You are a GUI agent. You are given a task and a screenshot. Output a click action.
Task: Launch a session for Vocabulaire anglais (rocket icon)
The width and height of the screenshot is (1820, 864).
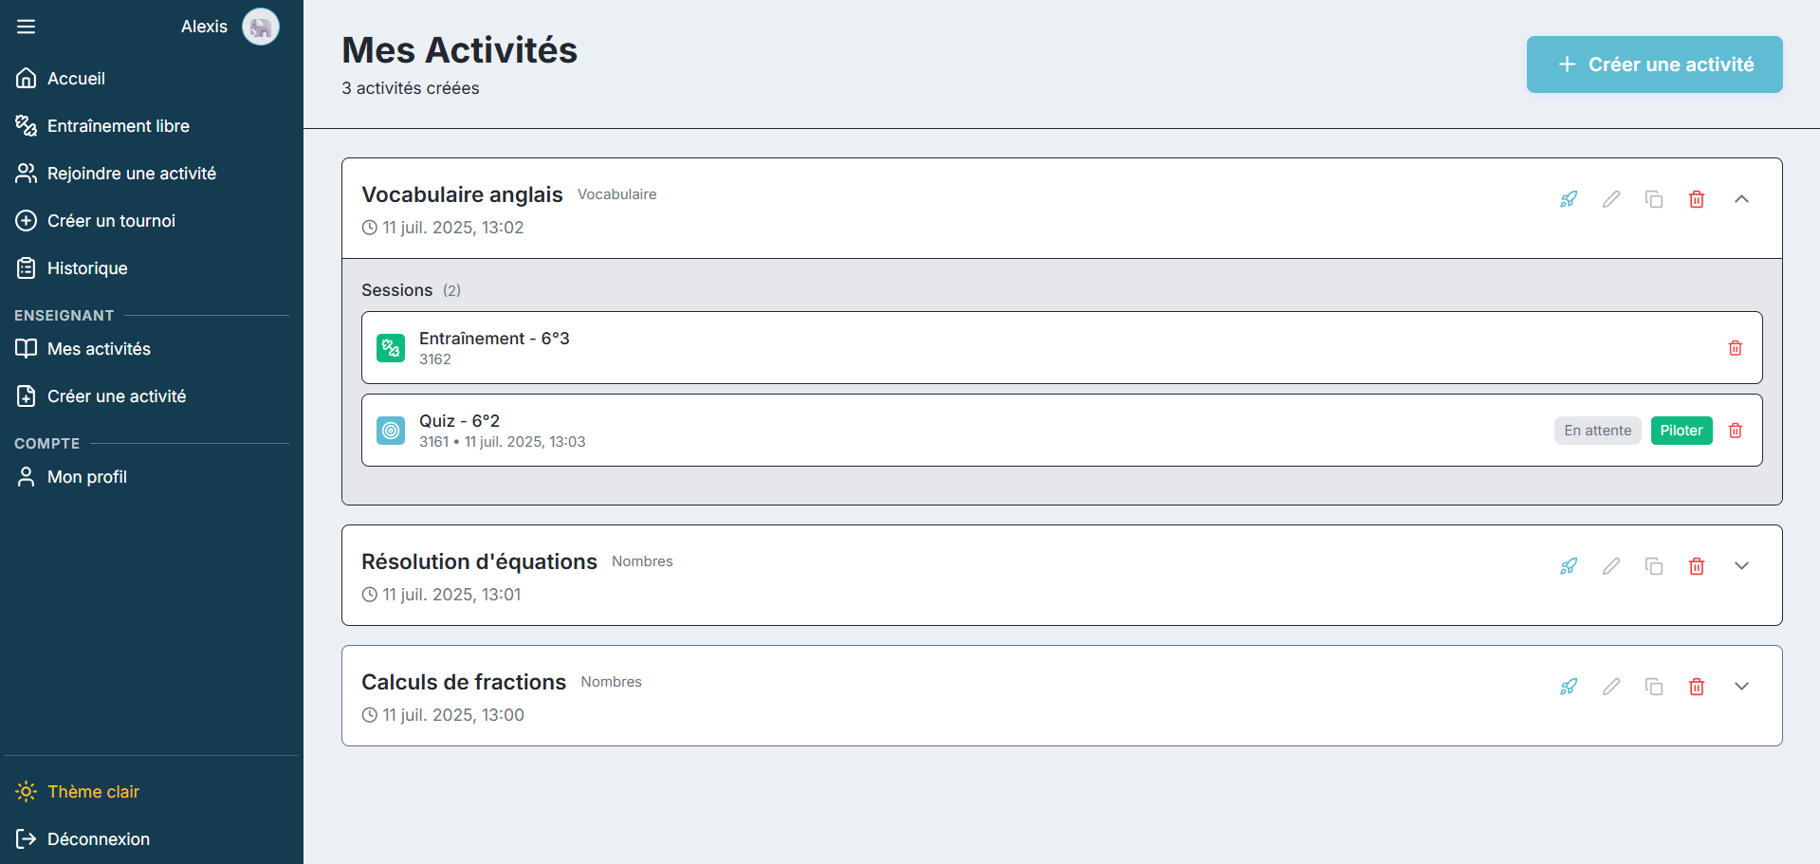1569,199
